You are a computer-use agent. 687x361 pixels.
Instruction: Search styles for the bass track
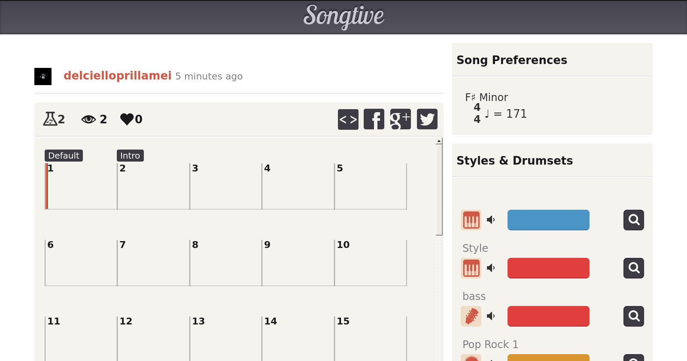click(633, 268)
